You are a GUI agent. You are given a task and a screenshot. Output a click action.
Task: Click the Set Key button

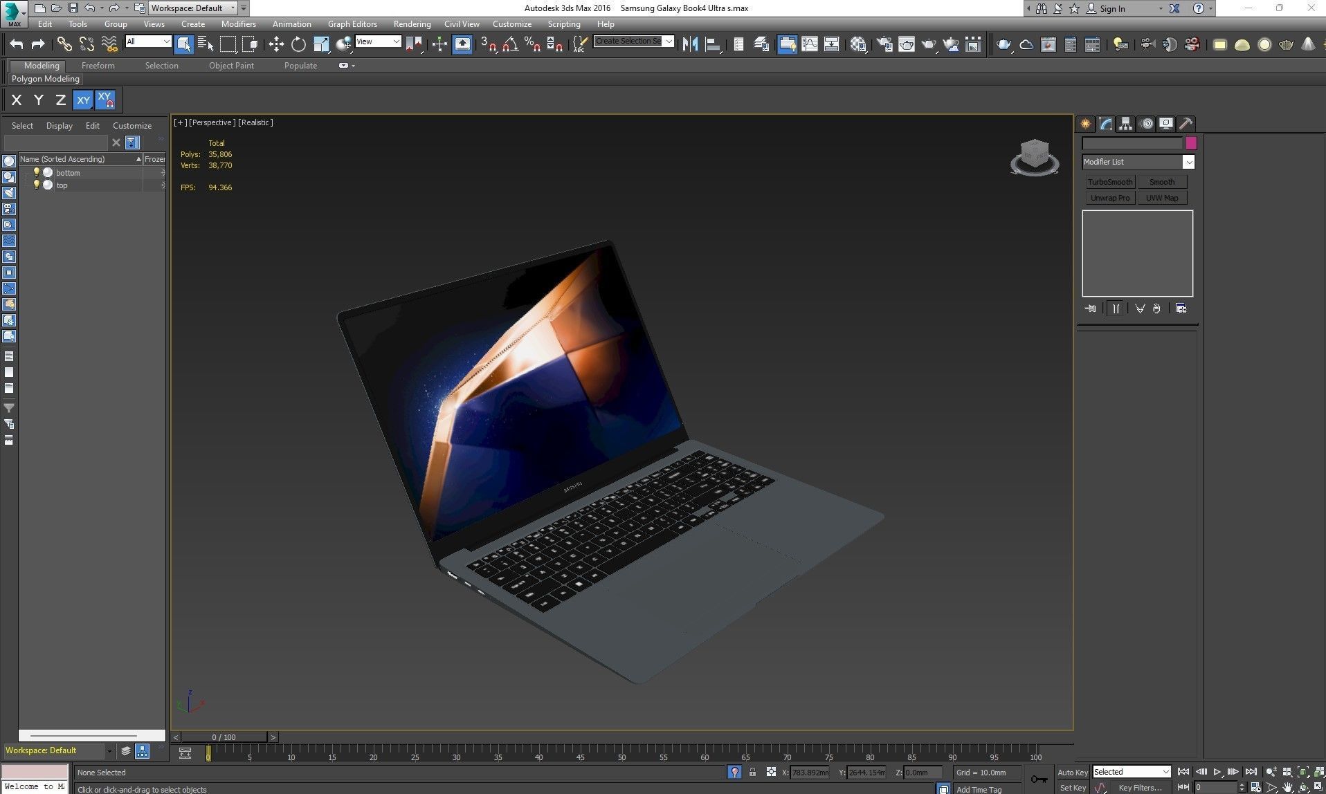pyautogui.click(x=1073, y=788)
